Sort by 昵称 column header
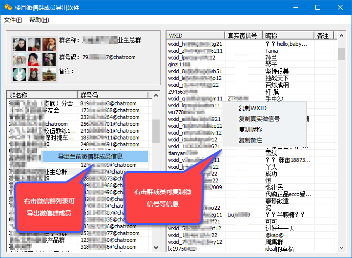 (x=288, y=36)
